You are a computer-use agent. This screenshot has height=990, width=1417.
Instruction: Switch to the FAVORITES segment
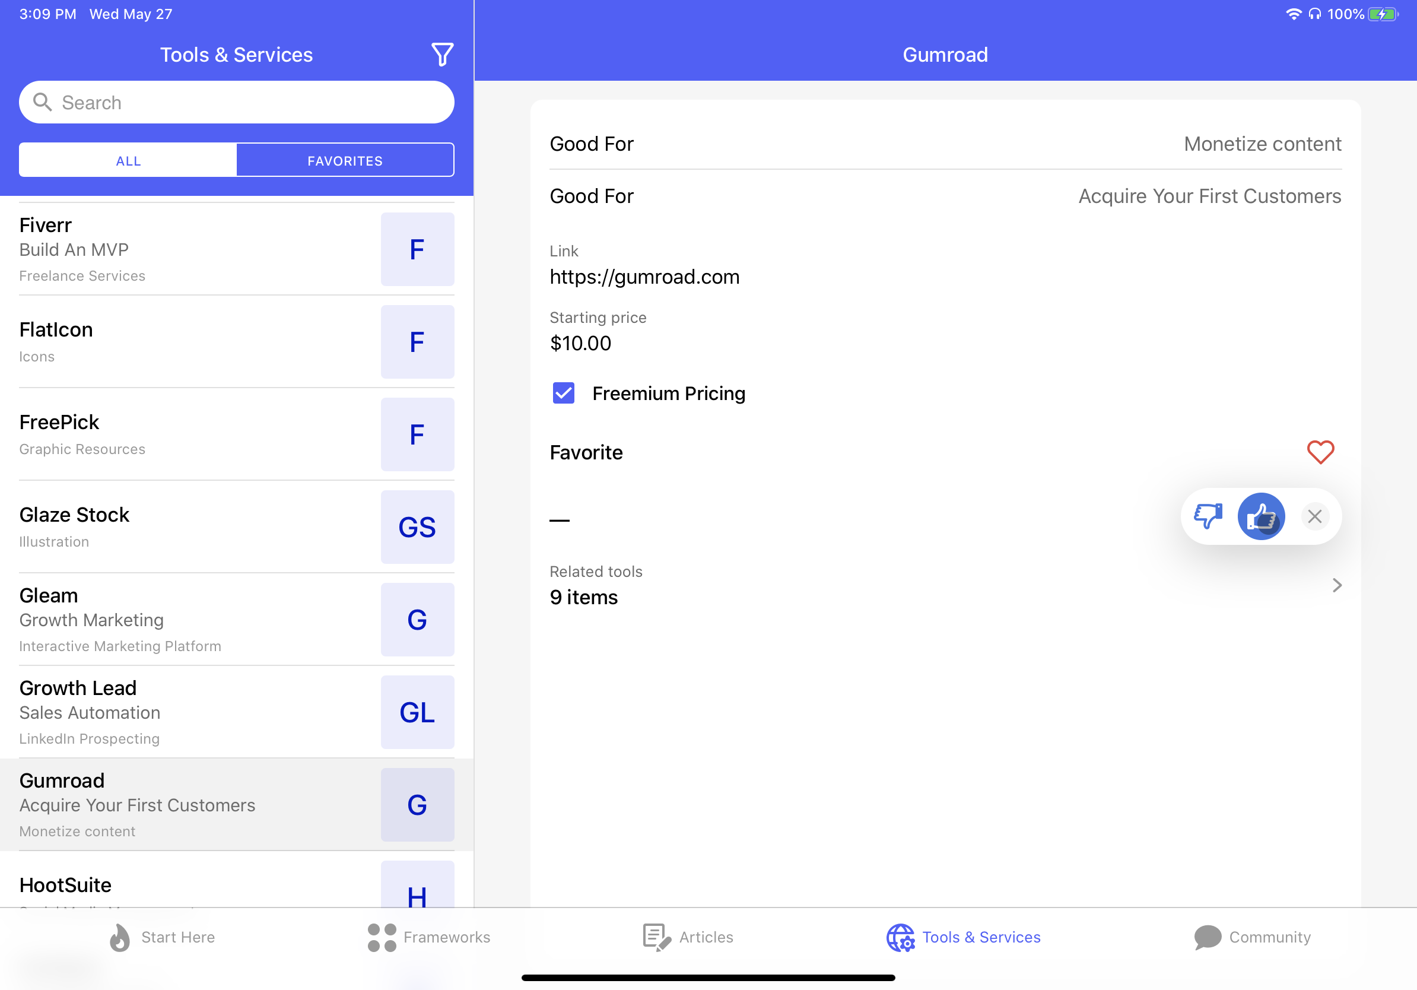point(345,160)
